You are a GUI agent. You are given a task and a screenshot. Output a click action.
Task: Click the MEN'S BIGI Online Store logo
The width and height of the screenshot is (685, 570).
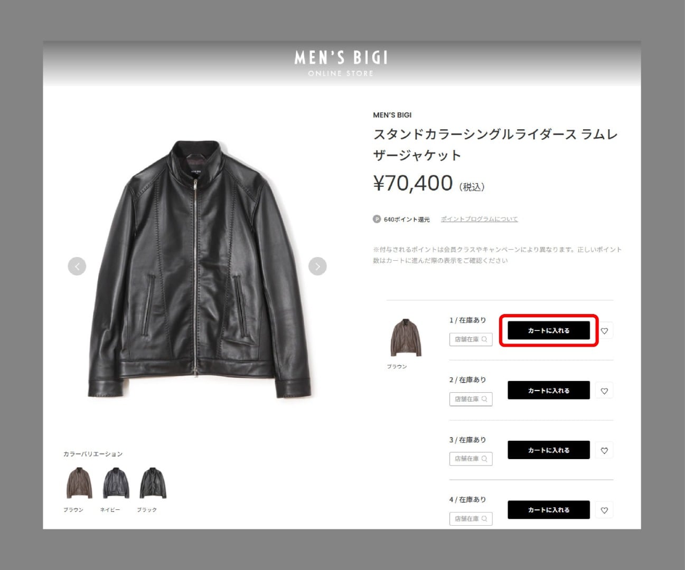pyautogui.click(x=341, y=63)
